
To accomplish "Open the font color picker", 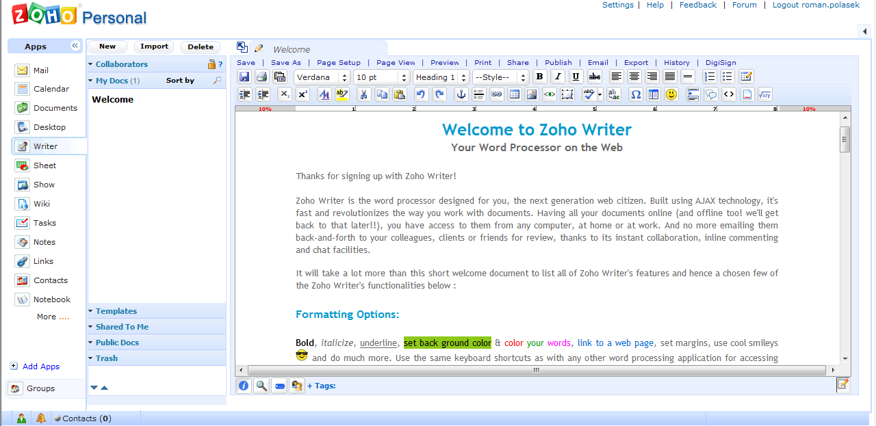I will click(324, 94).
